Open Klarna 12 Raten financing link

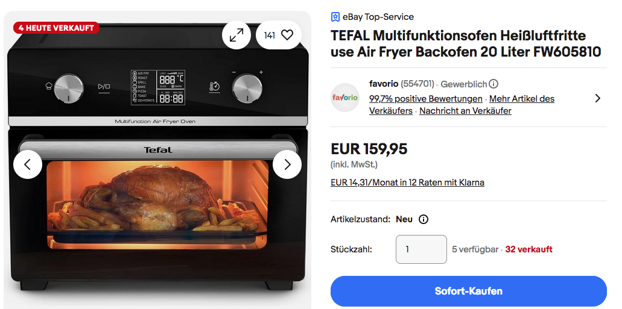407,183
